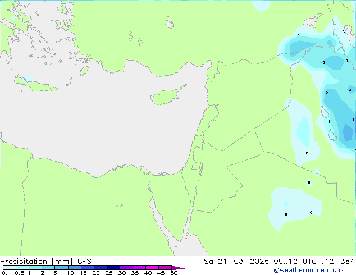The image size is (356, 275).
Task: Click the '50' legend scale value
Action: pyautogui.click(x=174, y=273)
